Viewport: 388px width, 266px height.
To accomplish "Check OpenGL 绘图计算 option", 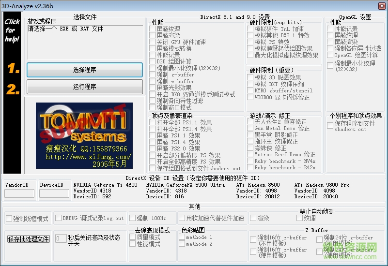I will (330, 55).
